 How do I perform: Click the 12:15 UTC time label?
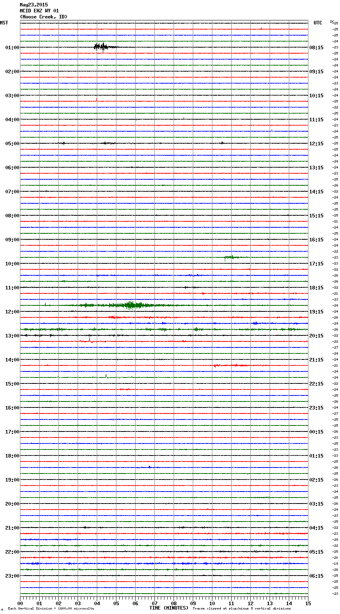(x=316, y=144)
